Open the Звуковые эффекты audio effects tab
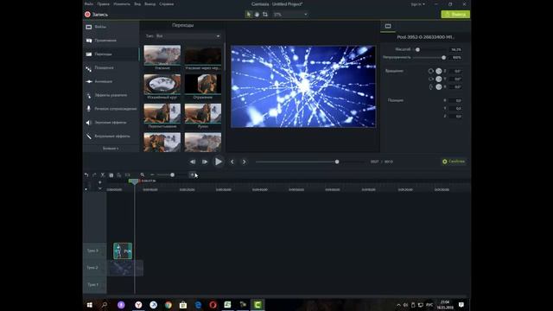The width and height of the screenshot is (553, 311). pyautogui.click(x=111, y=123)
